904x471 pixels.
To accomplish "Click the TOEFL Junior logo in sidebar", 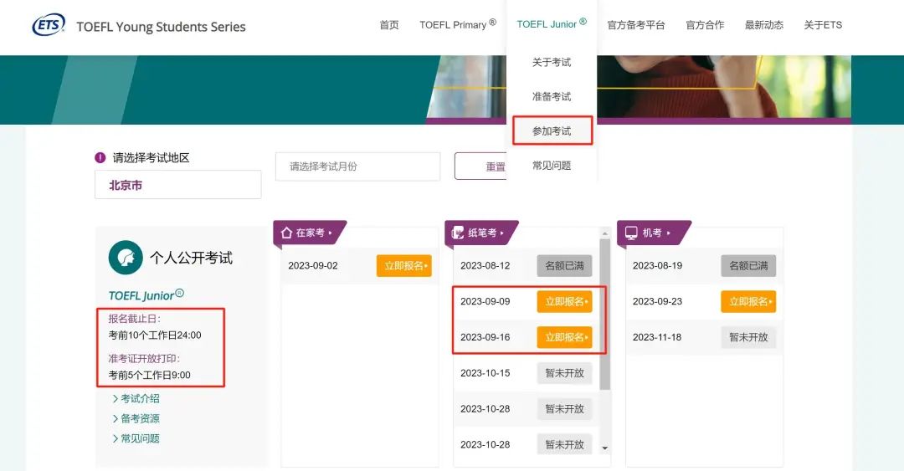I will pyautogui.click(x=146, y=295).
